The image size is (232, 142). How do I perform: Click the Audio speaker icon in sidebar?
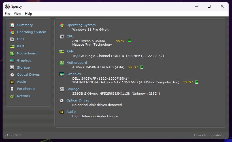pyautogui.click(x=12, y=82)
